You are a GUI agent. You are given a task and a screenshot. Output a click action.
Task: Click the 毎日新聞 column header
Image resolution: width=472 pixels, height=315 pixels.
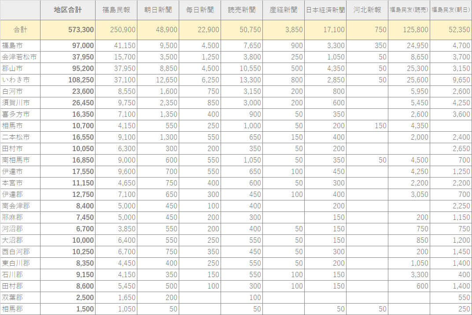pos(200,10)
